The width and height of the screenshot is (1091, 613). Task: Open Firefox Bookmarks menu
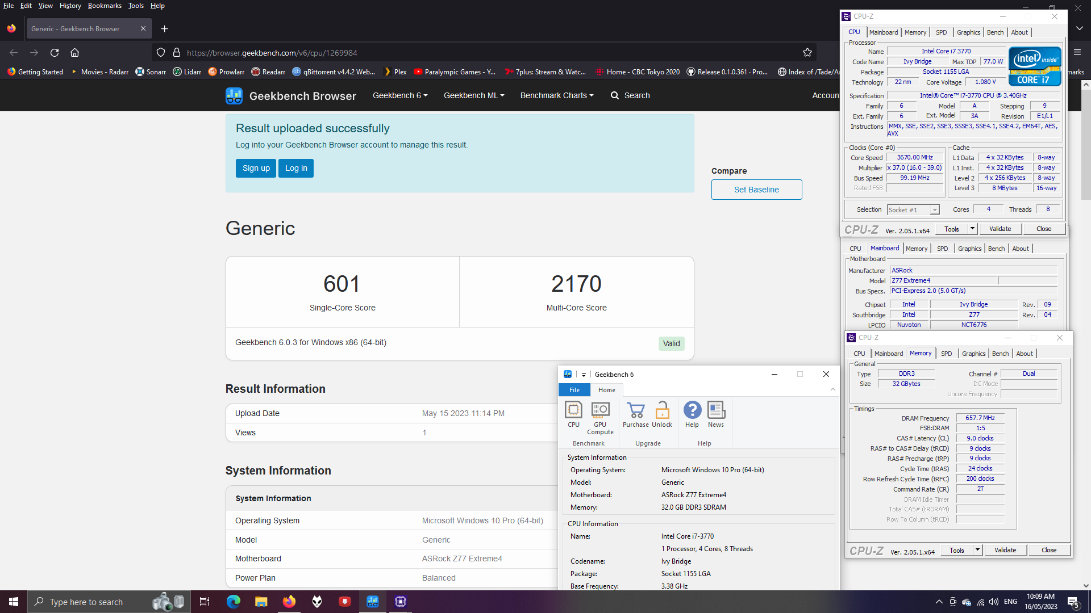(105, 6)
